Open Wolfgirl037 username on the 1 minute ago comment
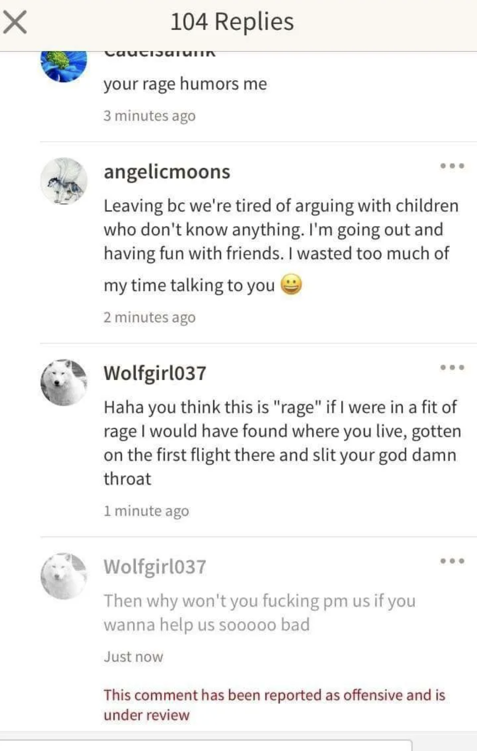This screenshot has width=477, height=751. tap(155, 372)
